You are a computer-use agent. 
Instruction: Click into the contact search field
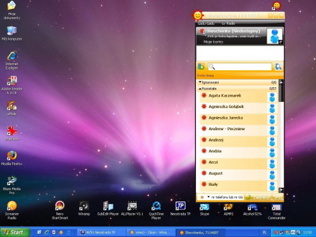(240, 67)
